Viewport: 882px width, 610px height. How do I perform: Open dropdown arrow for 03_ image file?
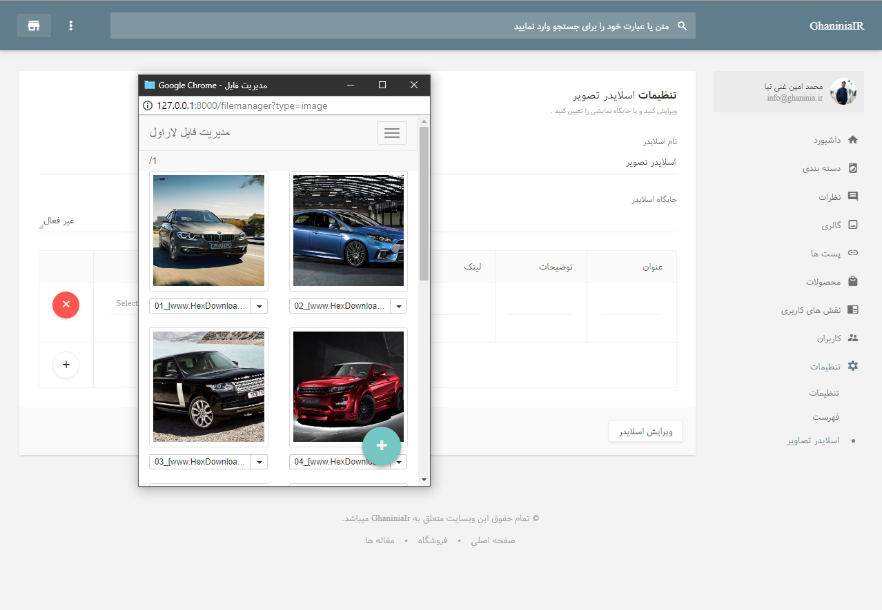click(x=259, y=462)
